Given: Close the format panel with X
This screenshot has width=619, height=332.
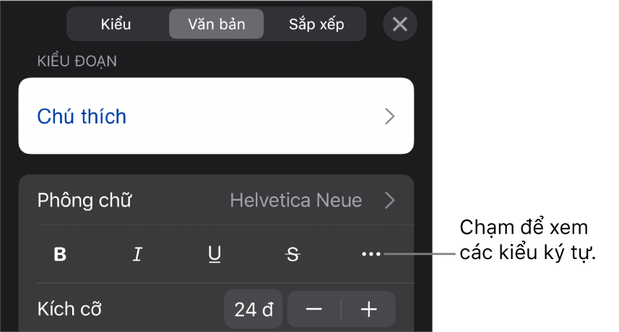Looking at the screenshot, I should (x=400, y=25).
